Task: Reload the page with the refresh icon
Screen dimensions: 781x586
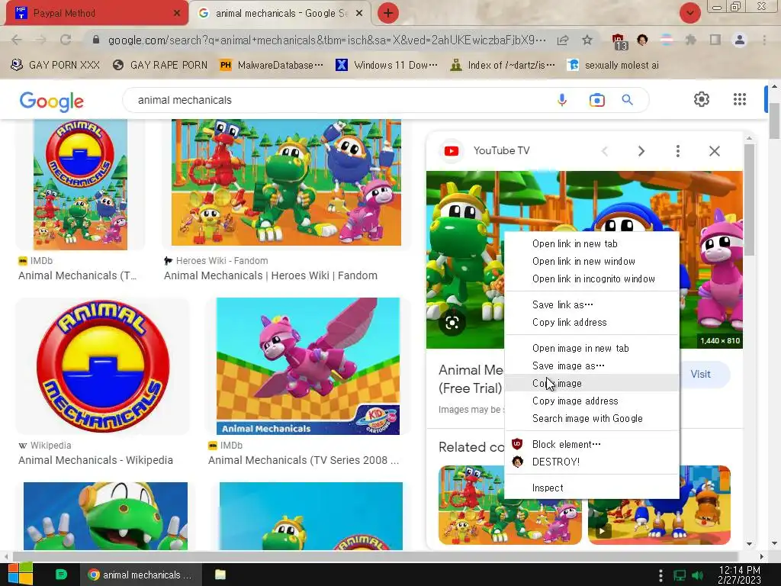Action: pyautogui.click(x=66, y=40)
